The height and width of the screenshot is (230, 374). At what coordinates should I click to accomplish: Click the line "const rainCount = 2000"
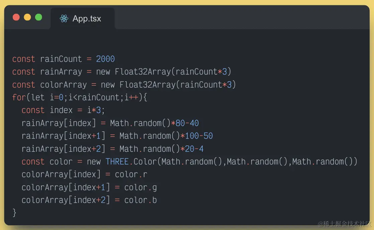click(64, 59)
